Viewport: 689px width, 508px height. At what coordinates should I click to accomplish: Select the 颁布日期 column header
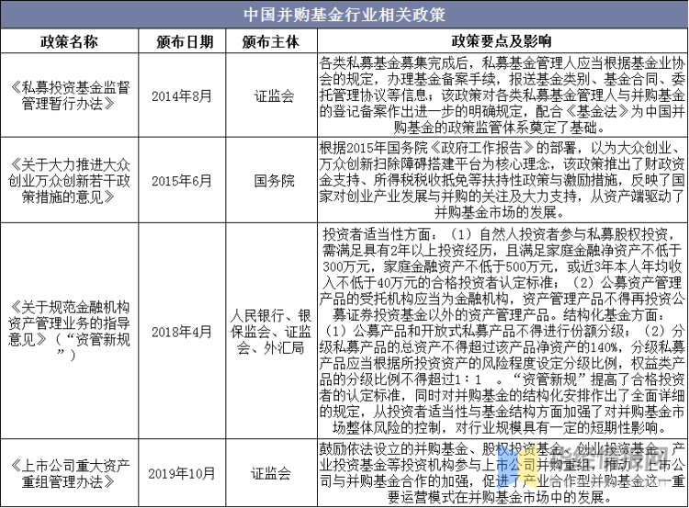(185, 41)
